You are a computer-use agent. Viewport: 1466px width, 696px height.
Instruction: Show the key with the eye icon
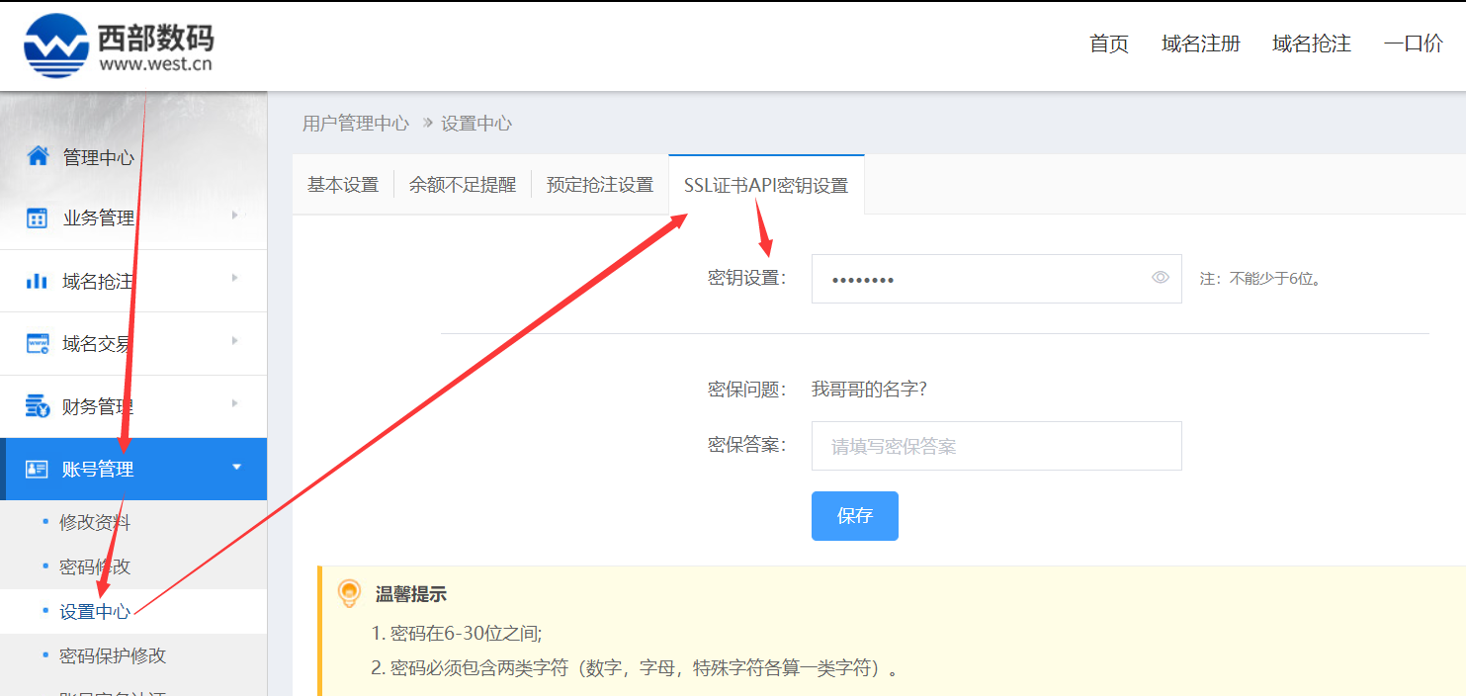tap(1161, 278)
